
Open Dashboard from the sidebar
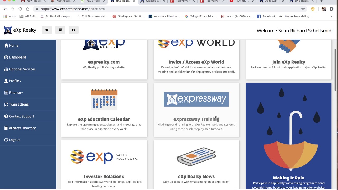pyautogui.click(x=15, y=57)
